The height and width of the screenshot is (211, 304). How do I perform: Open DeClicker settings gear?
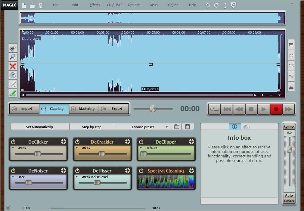click(64, 142)
